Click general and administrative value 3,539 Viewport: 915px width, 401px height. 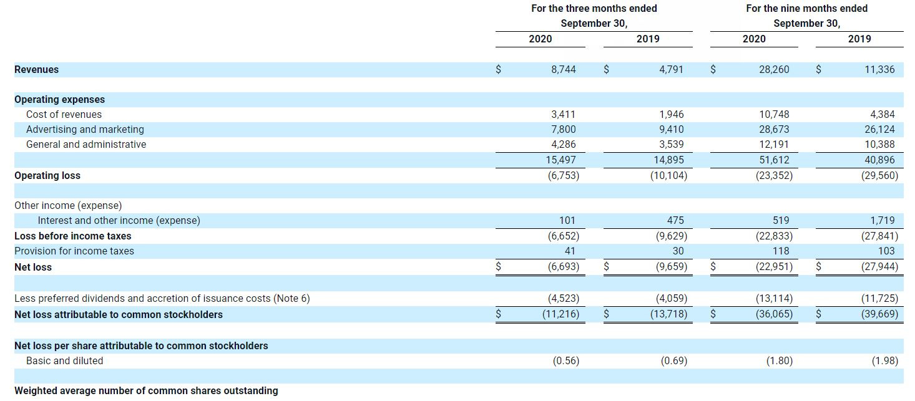pyautogui.click(x=672, y=145)
